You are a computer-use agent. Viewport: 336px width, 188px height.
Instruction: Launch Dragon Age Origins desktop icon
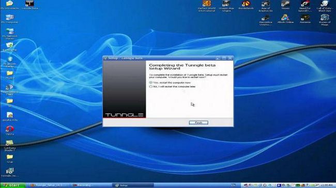click(x=226, y=6)
